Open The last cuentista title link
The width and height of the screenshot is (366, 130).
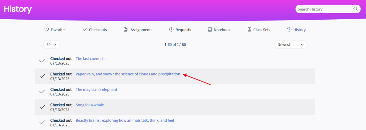pos(91,59)
